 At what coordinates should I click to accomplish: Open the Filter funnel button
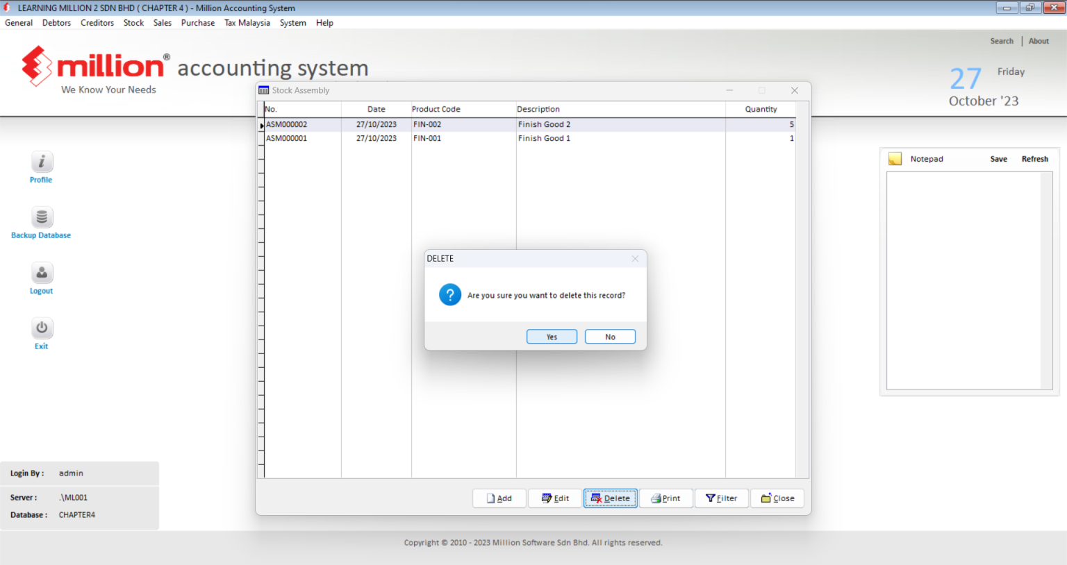pos(722,498)
